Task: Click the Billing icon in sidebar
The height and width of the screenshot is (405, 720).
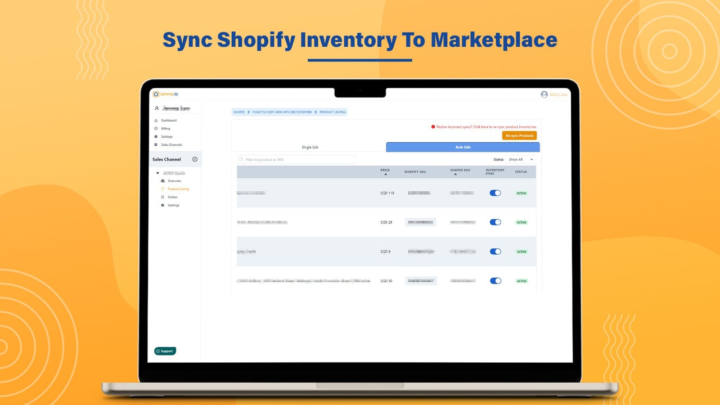Action: point(156,128)
